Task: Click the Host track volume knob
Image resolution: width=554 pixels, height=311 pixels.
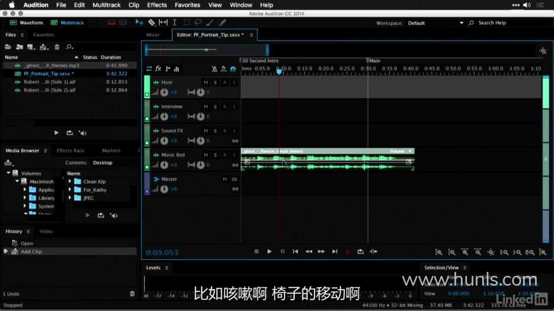Action: 164,92
